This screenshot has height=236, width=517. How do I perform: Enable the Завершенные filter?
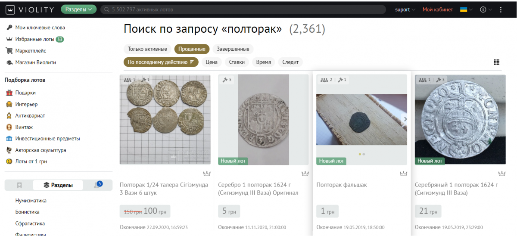(x=233, y=49)
